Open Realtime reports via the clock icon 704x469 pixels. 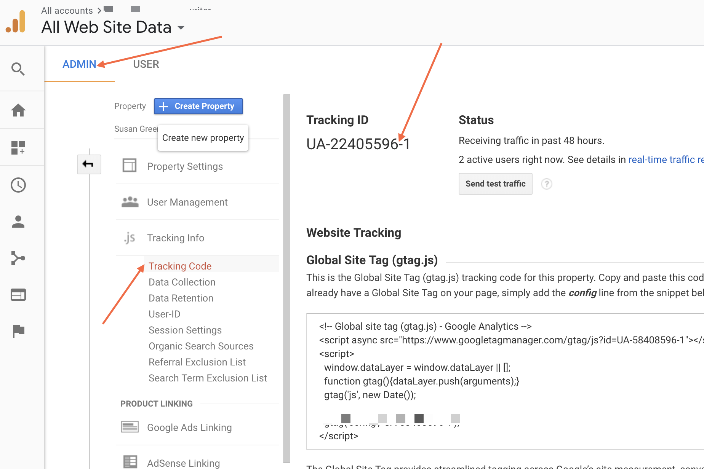pos(18,185)
